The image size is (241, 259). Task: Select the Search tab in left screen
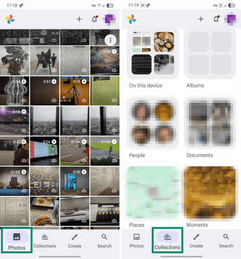pos(104,241)
